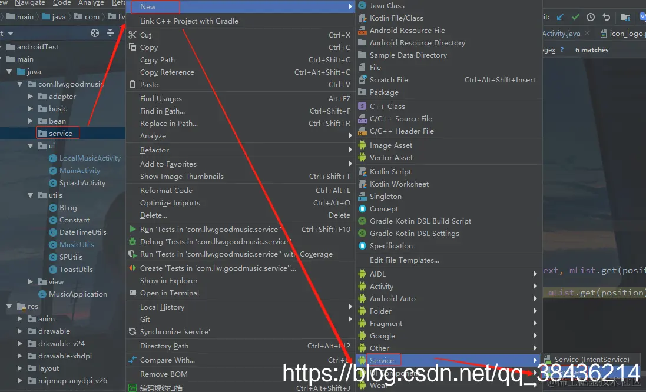The height and width of the screenshot is (392, 646).
Task: Open the Navigate menu
Action: click(x=30, y=3)
